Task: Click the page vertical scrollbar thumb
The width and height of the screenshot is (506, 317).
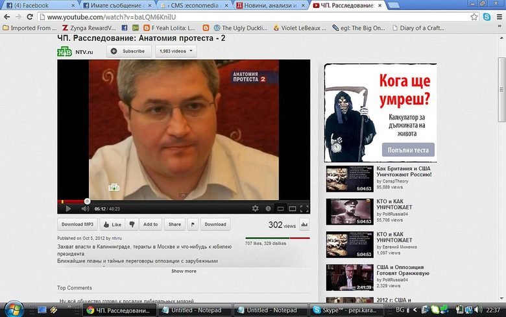Action: pos(501,90)
